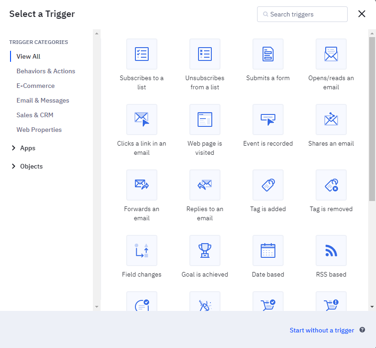The width and height of the screenshot is (376, 348).
Task: Close the Select a Trigger dialog
Action: click(362, 14)
